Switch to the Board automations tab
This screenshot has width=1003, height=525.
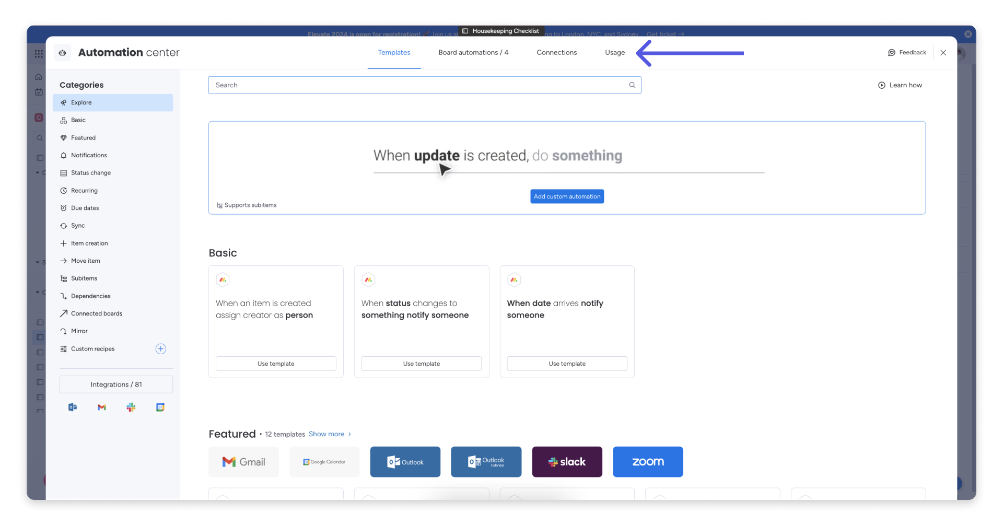(x=473, y=52)
